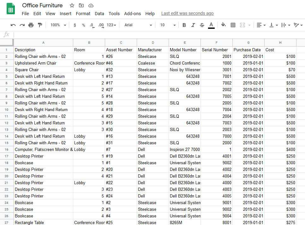Toggle Strikethrough formatting
This screenshot has width=305, height=225.
(x=202, y=25)
